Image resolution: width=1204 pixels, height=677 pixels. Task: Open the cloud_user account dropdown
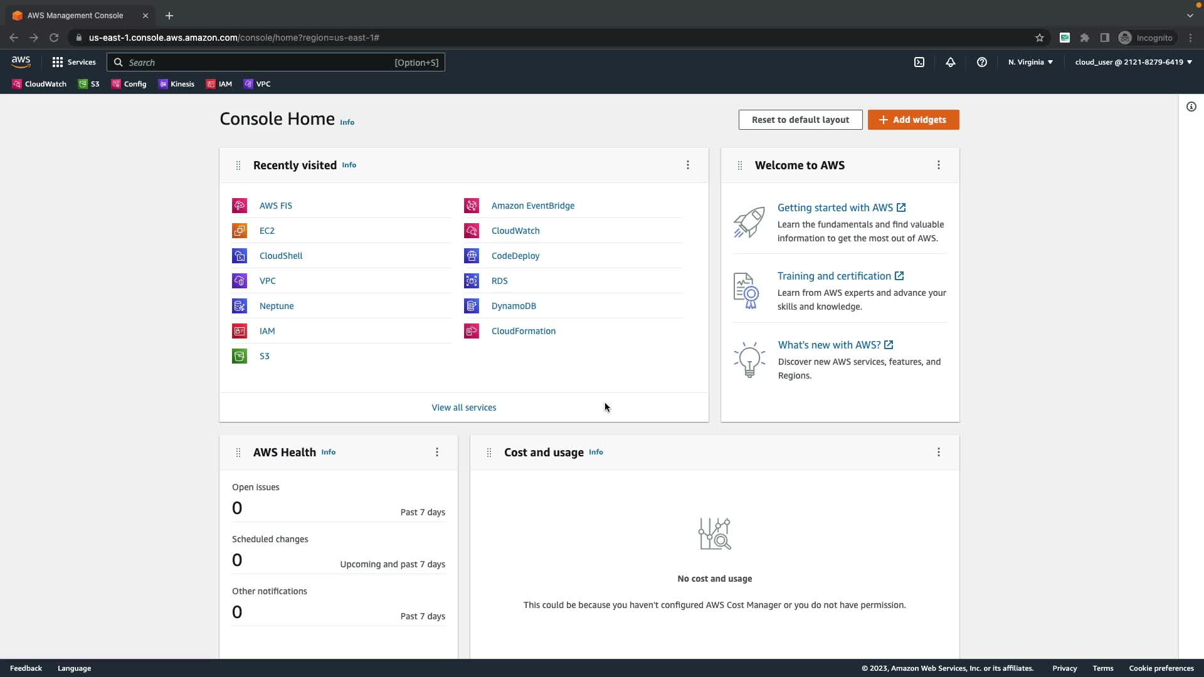1133,62
